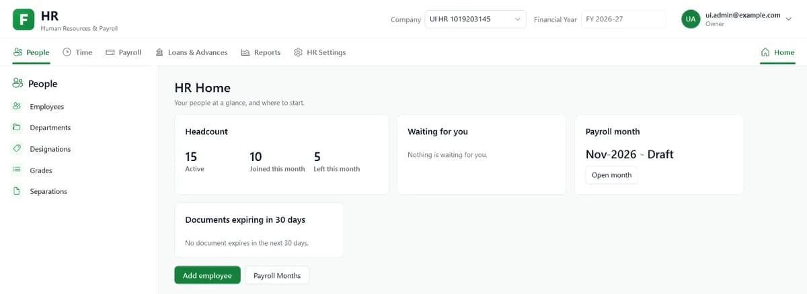Click the Headcount card title

click(x=206, y=132)
